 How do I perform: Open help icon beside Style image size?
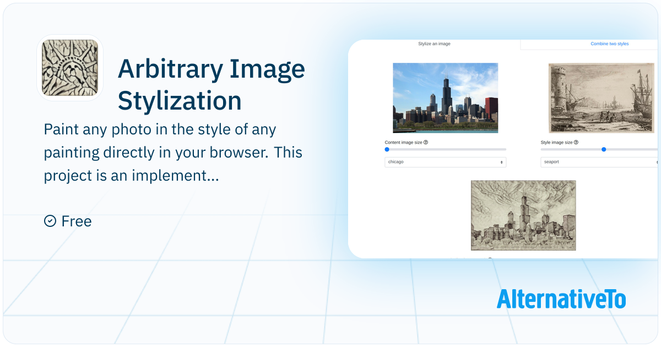[576, 142]
